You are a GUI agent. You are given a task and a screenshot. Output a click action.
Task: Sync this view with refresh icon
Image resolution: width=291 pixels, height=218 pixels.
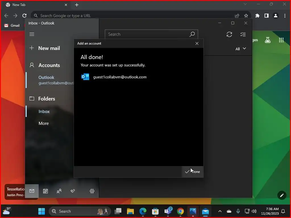click(229, 34)
